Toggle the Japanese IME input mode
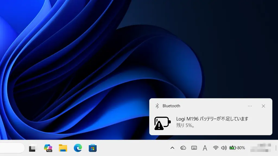The height and width of the screenshot is (156, 278). pyautogui.click(x=205, y=148)
